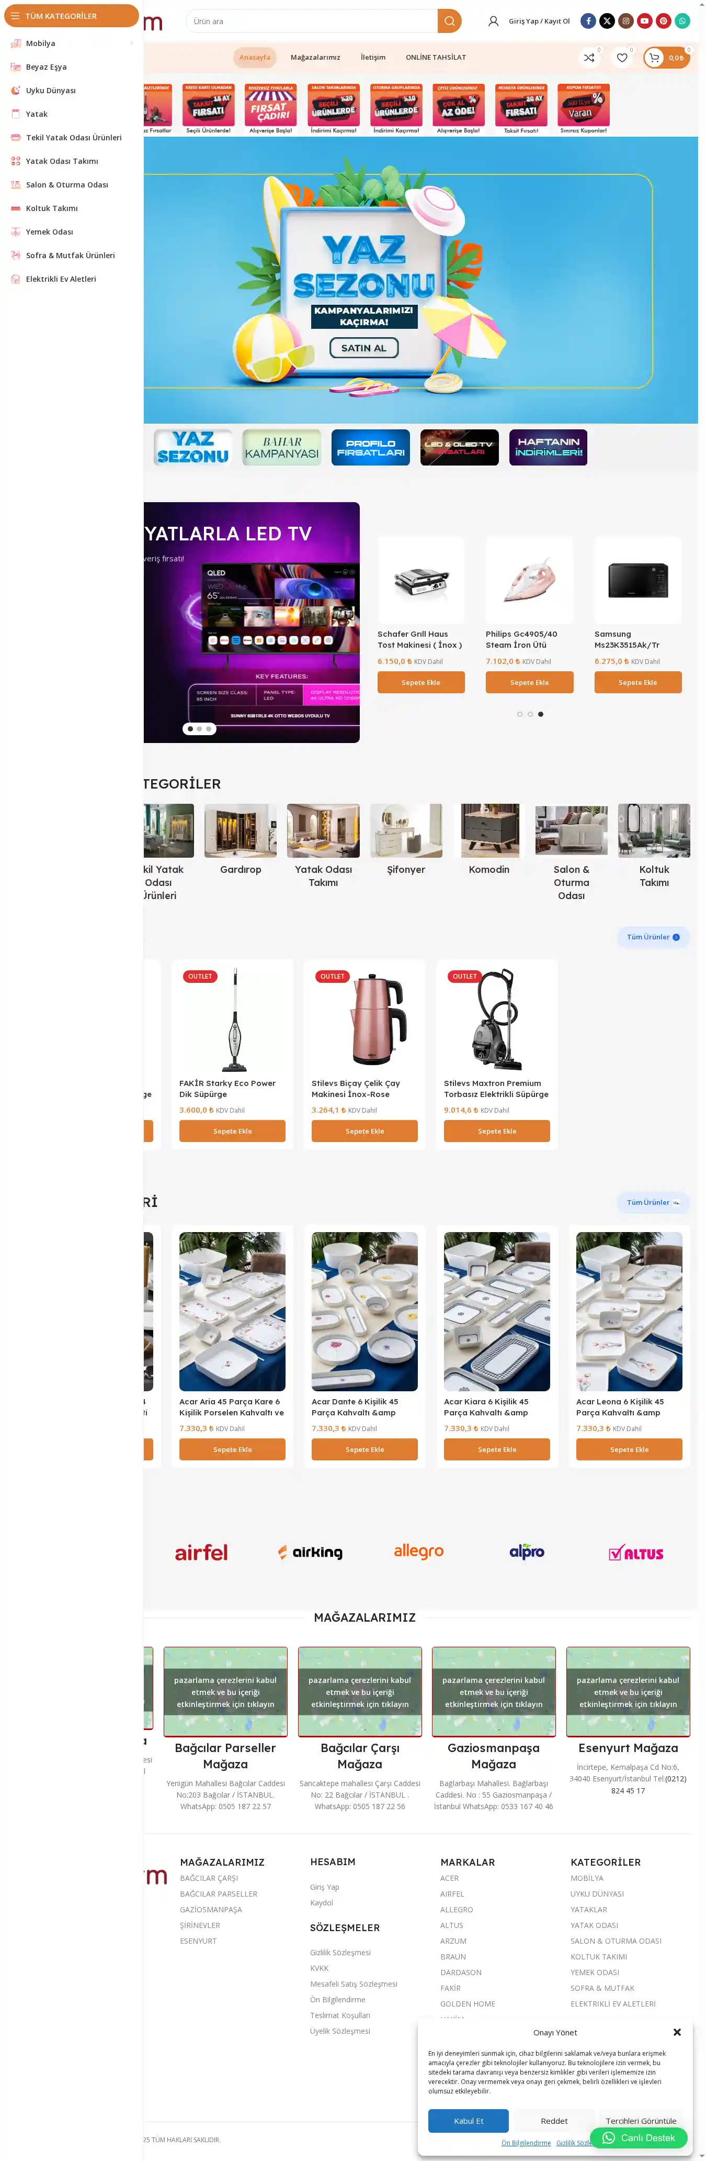
Task: Click the search magnifier button
Action: pyautogui.click(x=449, y=21)
